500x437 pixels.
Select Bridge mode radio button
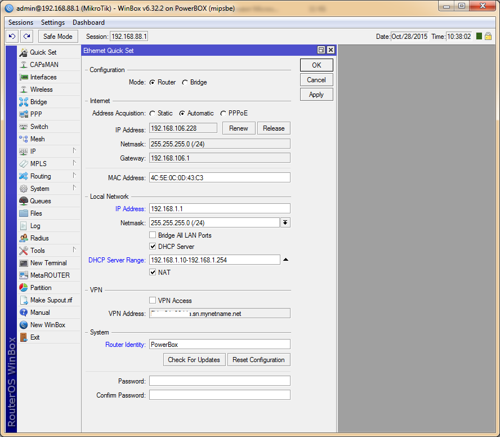click(x=185, y=82)
